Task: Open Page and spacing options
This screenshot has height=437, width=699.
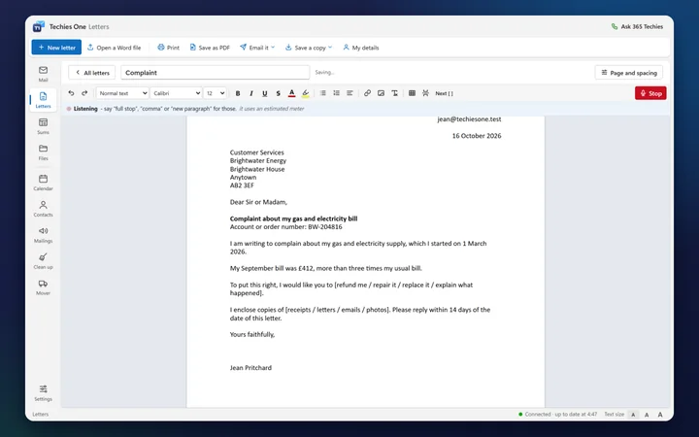Action: coord(628,72)
